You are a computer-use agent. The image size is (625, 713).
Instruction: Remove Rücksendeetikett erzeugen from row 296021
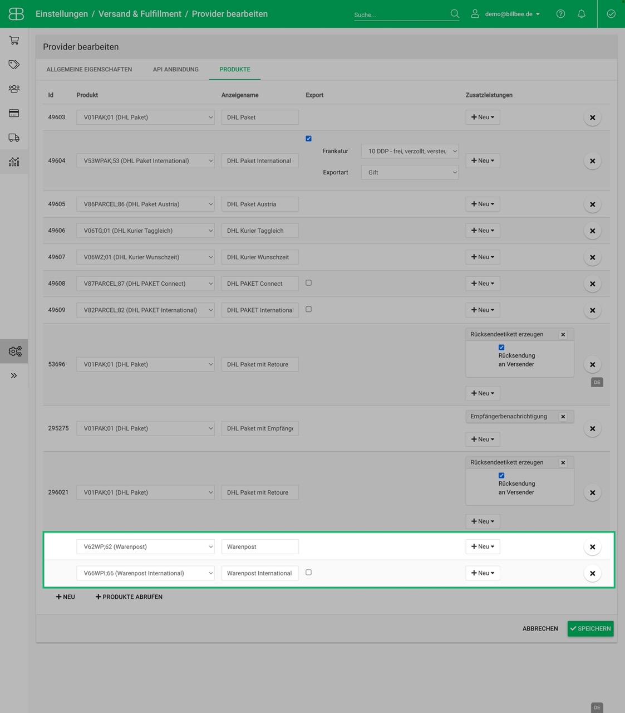(563, 463)
